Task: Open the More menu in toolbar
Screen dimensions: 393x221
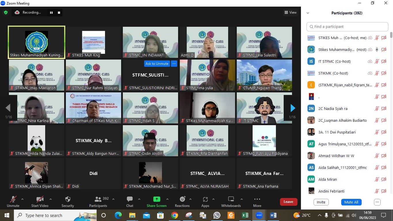Action: click(257, 202)
